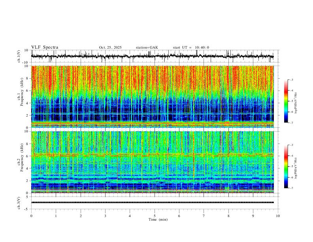Click the "ch.1(V)" waveform axis label
Viewport: 313px width, 242px height.
point(19,56)
